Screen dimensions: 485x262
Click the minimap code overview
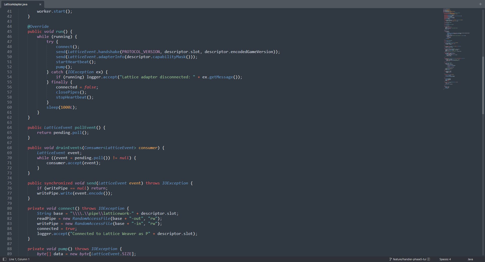pos(457,49)
